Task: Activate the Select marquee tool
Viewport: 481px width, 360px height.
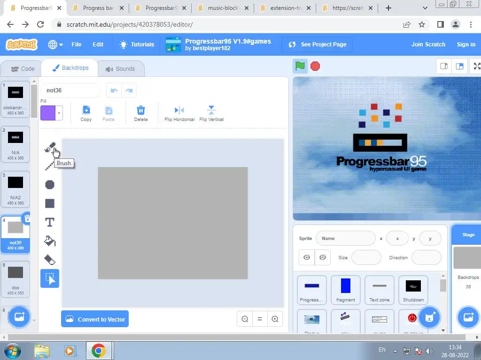Action: (50, 278)
